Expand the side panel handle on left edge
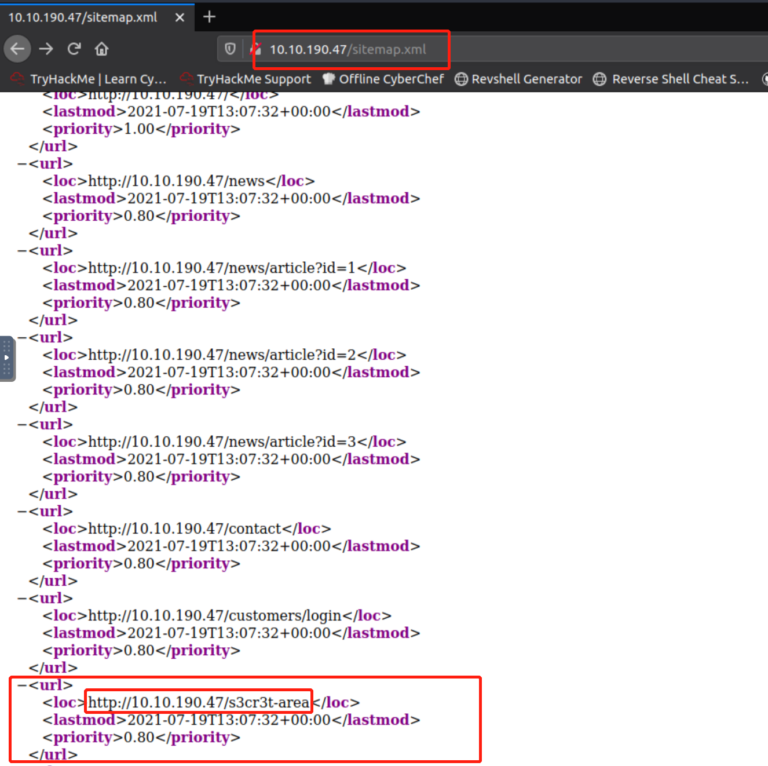The image size is (768, 766). pyautogui.click(x=7, y=358)
